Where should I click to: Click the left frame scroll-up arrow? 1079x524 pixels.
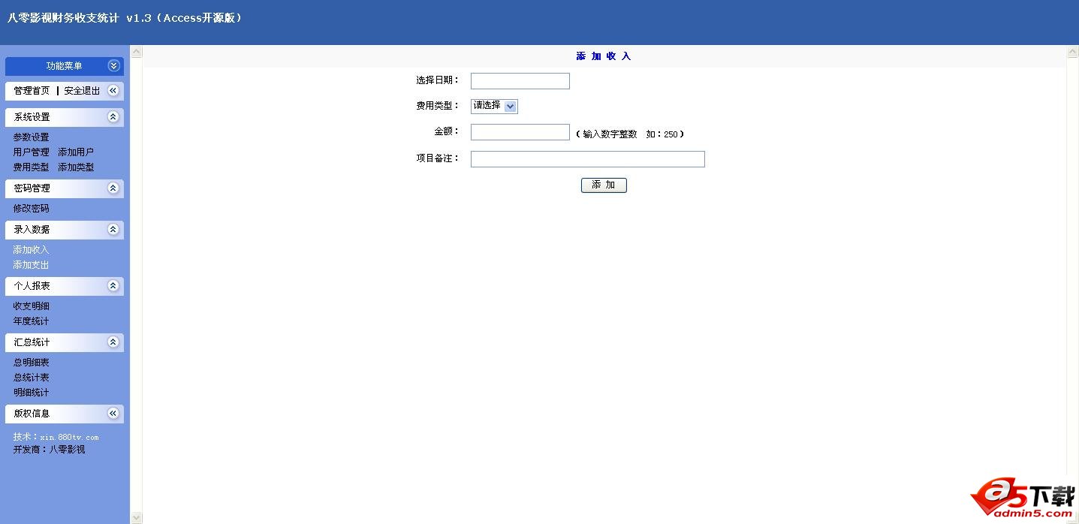(136, 52)
